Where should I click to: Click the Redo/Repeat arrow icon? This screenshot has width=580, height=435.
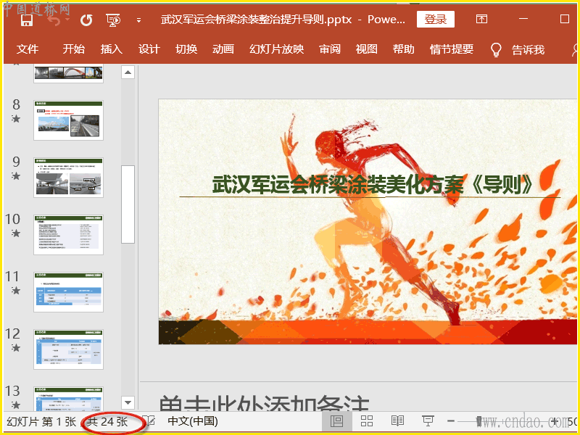point(86,20)
